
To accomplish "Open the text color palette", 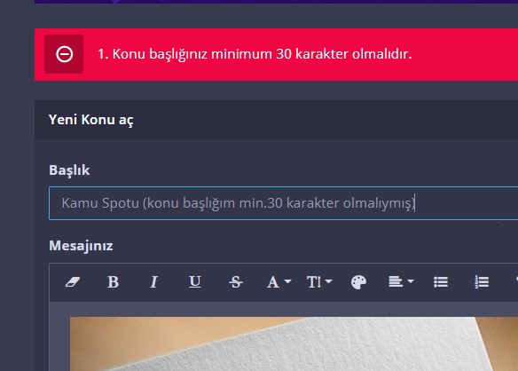I will [358, 282].
